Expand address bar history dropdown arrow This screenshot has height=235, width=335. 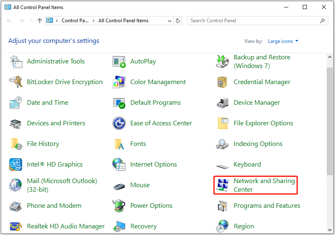[170, 21]
